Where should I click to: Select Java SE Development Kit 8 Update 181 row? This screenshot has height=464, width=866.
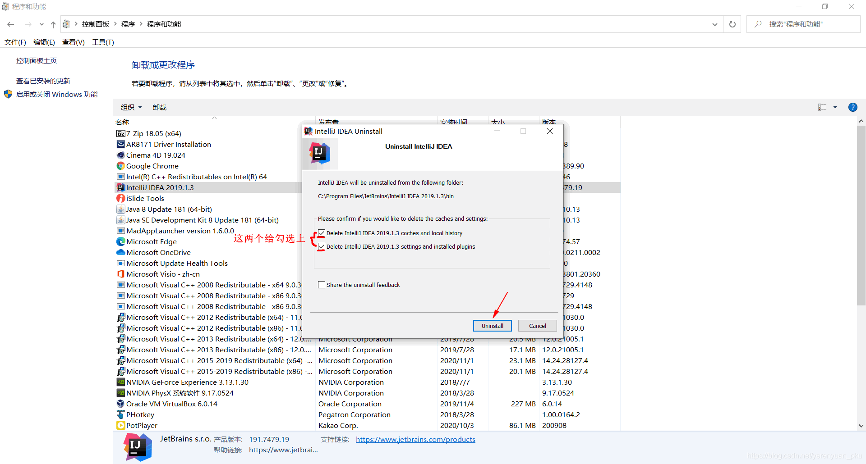click(x=208, y=220)
